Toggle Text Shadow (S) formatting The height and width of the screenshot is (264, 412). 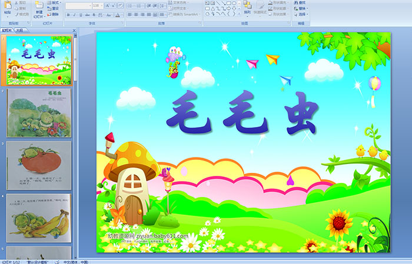[x=94, y=15]
